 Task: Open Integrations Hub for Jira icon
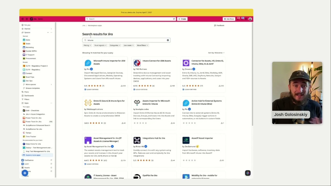(137, 140)
